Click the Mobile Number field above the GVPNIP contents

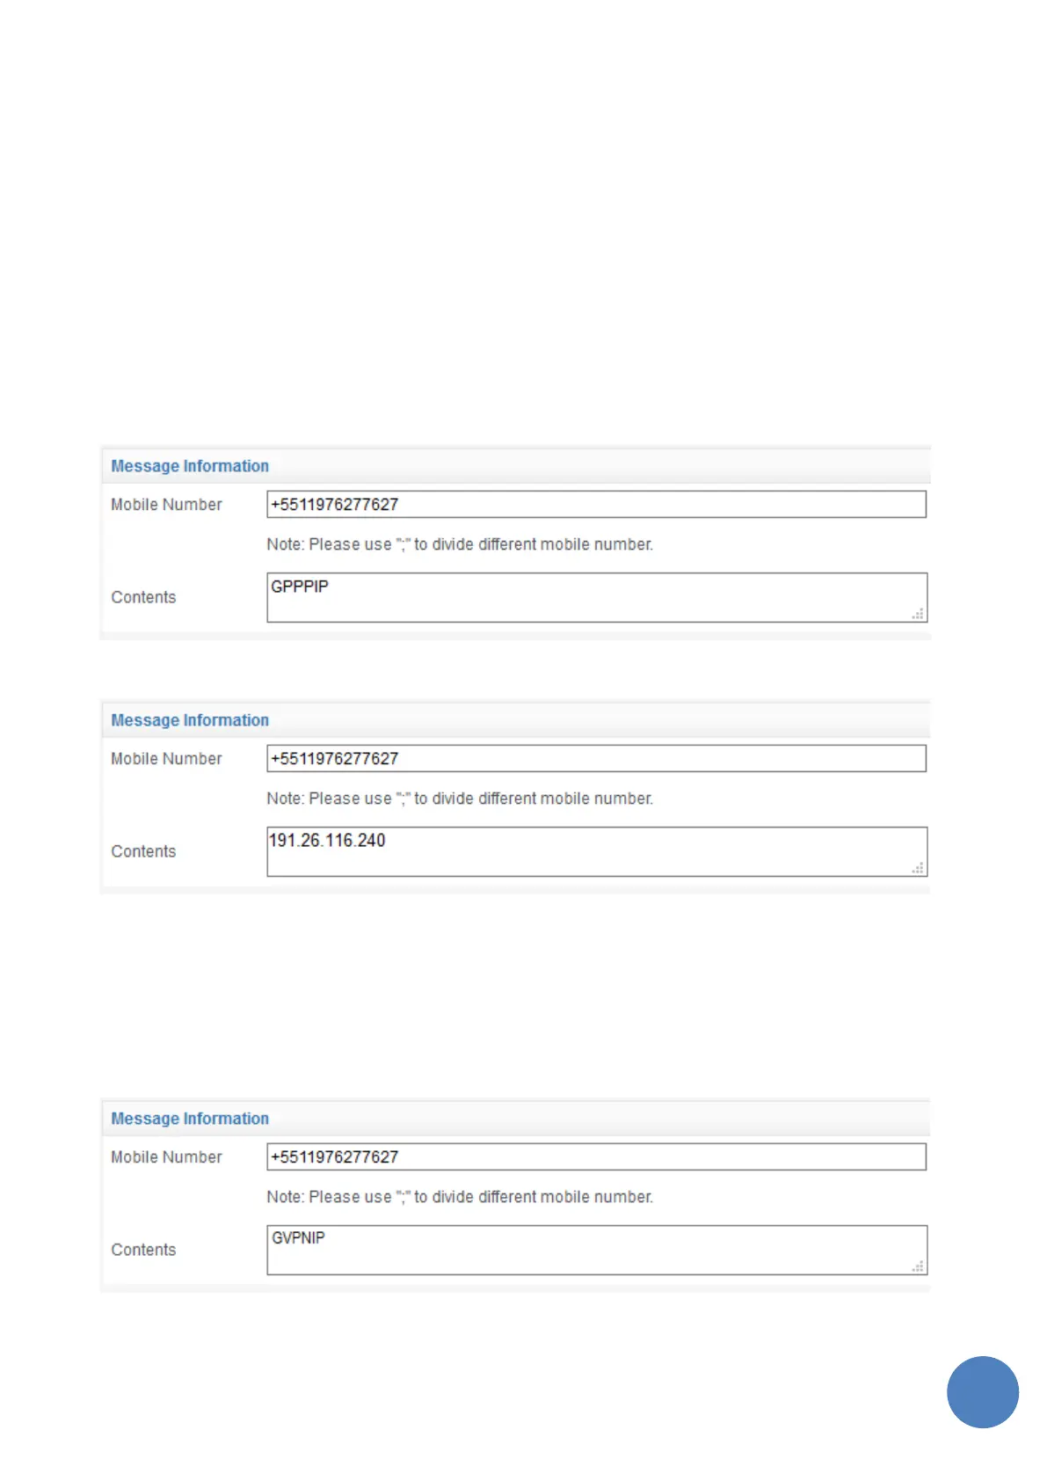[596, 1156]
